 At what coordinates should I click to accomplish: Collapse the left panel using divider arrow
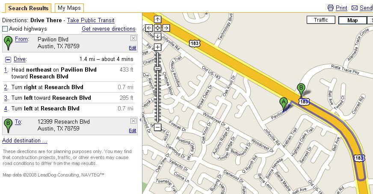(x=140, y=120)
